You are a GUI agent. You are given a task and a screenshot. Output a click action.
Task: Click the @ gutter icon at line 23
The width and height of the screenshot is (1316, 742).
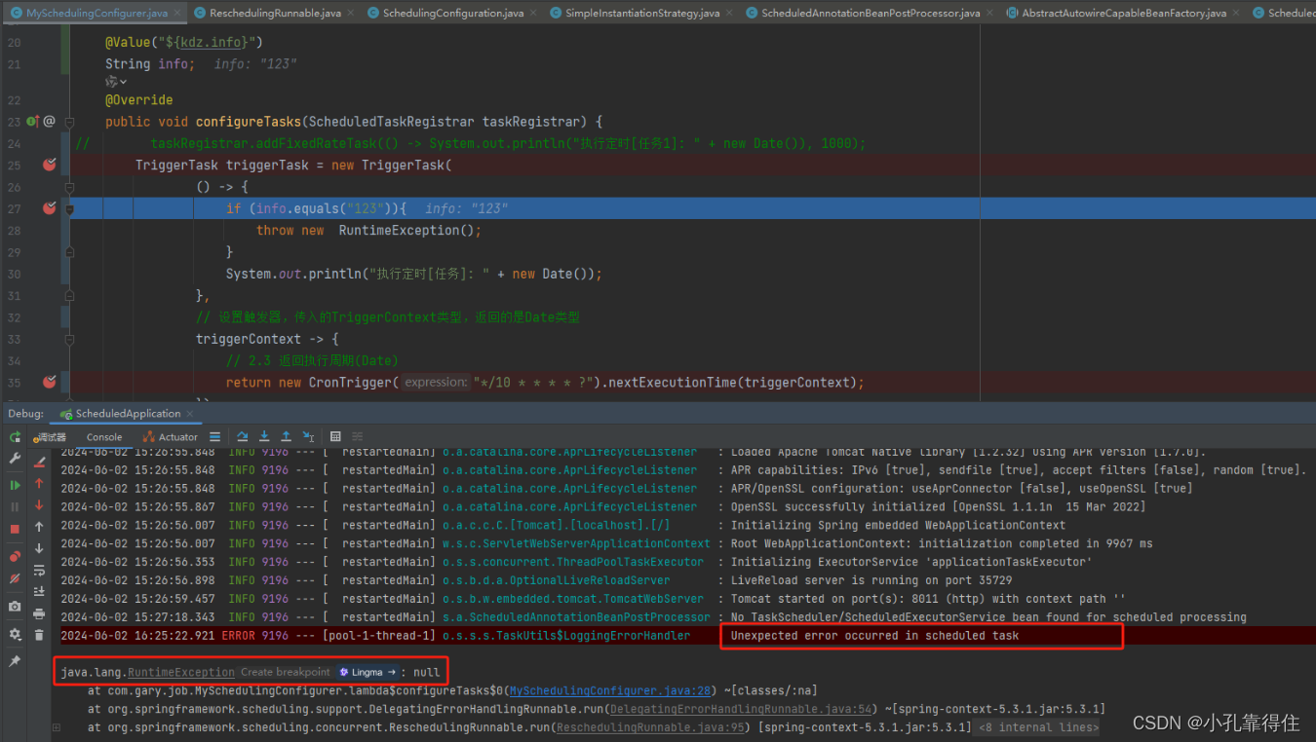tap(49, 122)
